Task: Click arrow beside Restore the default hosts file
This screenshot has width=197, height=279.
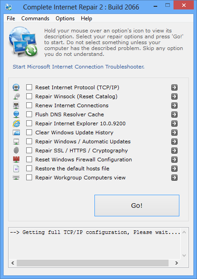Action: 174,169
